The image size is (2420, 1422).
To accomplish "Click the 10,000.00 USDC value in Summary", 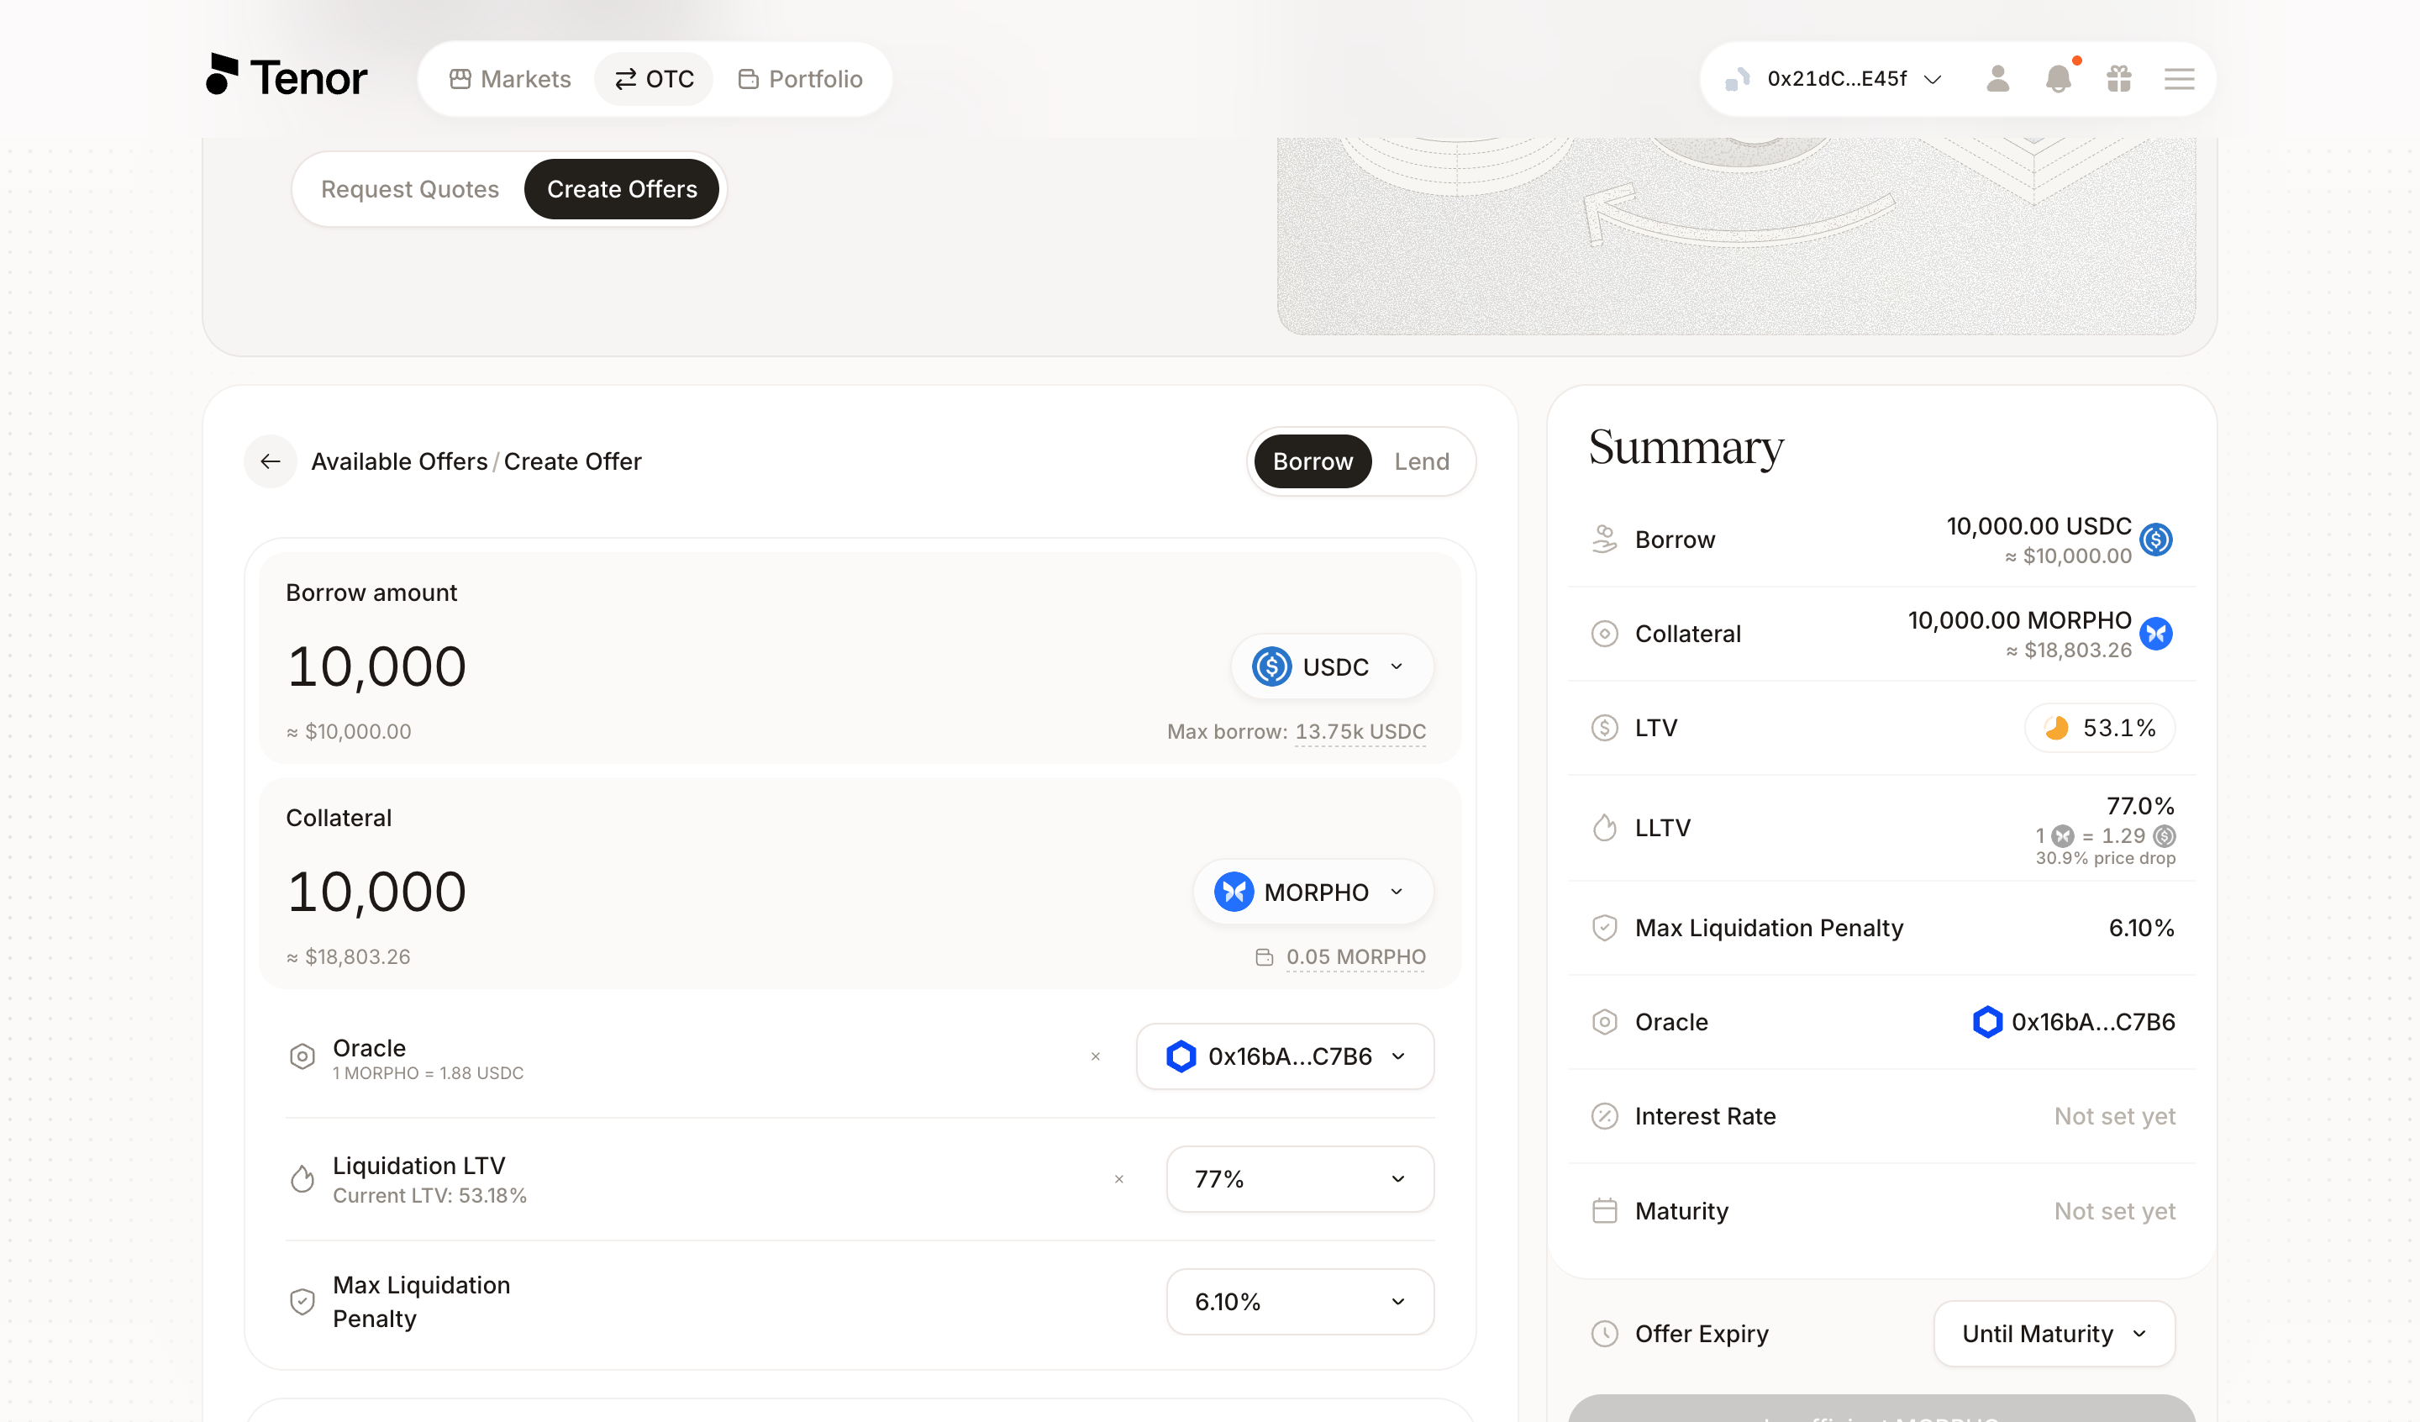I will pos(2039,526).
